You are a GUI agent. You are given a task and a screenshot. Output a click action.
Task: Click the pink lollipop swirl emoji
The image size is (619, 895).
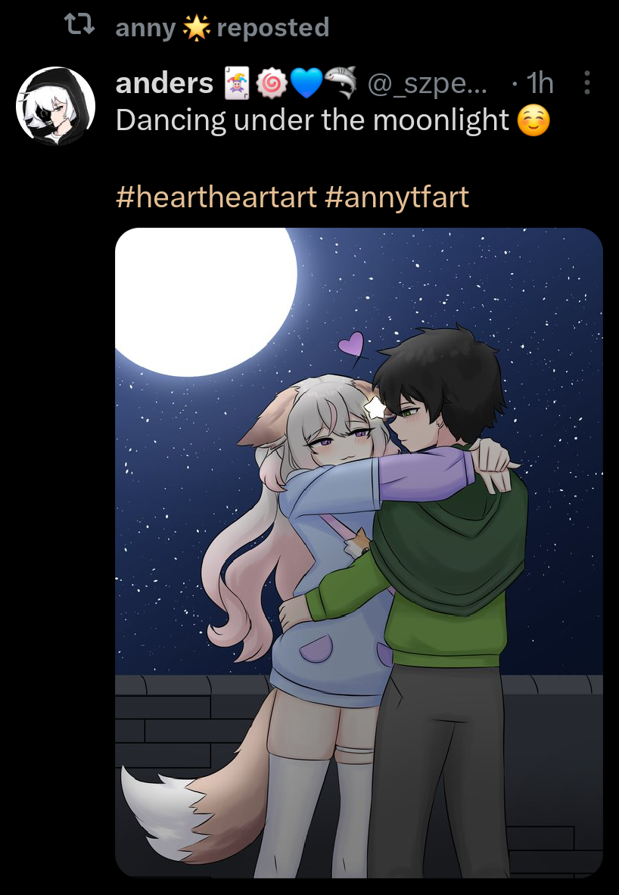pyautogui.click(x=271, y=85)
